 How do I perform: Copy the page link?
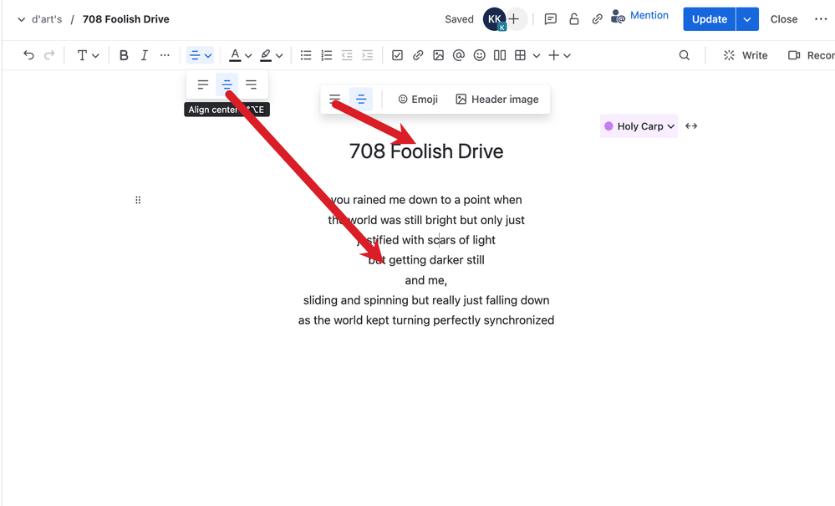click(597, 19)
